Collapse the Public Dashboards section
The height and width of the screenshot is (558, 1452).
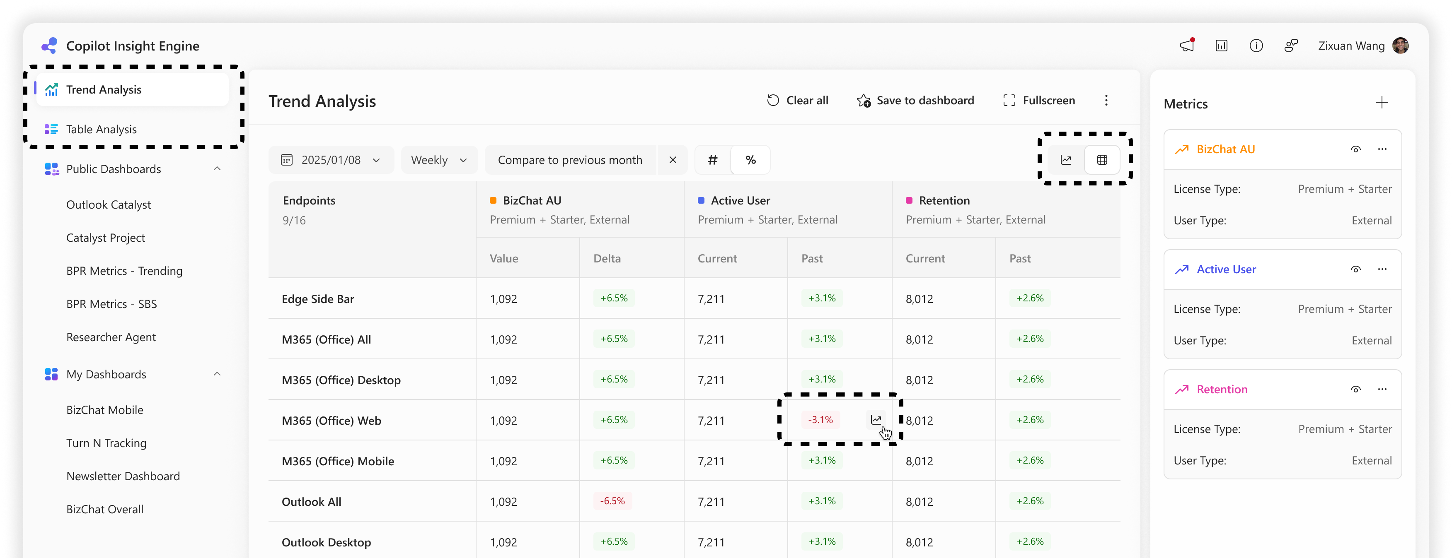pyautogui.click(x=217, y=169)
